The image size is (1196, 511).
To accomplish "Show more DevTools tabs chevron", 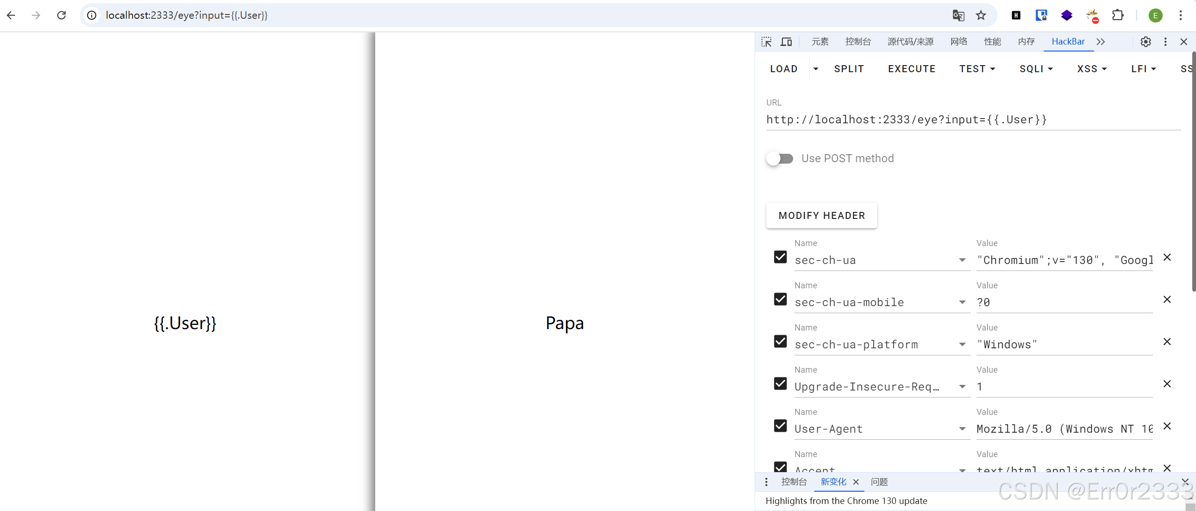I will coord(1101,42).
